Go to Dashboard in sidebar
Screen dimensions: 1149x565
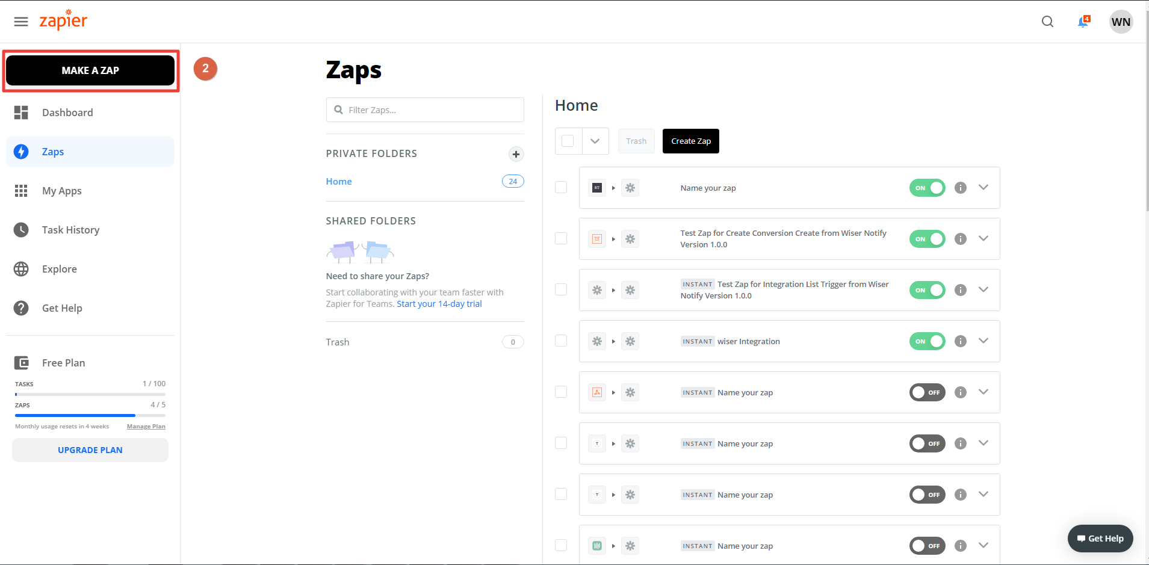(x=90, y=113)
